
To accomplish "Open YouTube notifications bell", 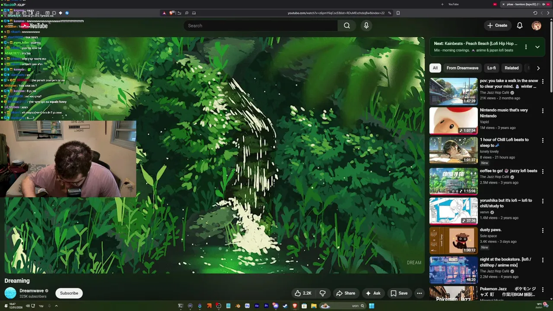I will [x=520, y=25].
